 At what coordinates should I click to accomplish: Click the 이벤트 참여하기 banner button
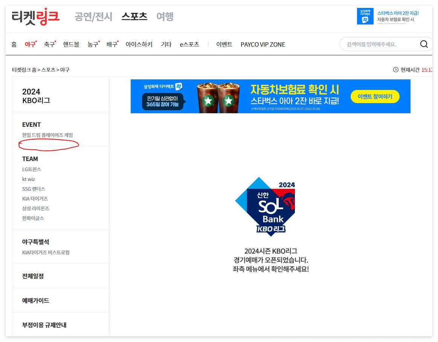pyautogui.click(x=375, y=97)
